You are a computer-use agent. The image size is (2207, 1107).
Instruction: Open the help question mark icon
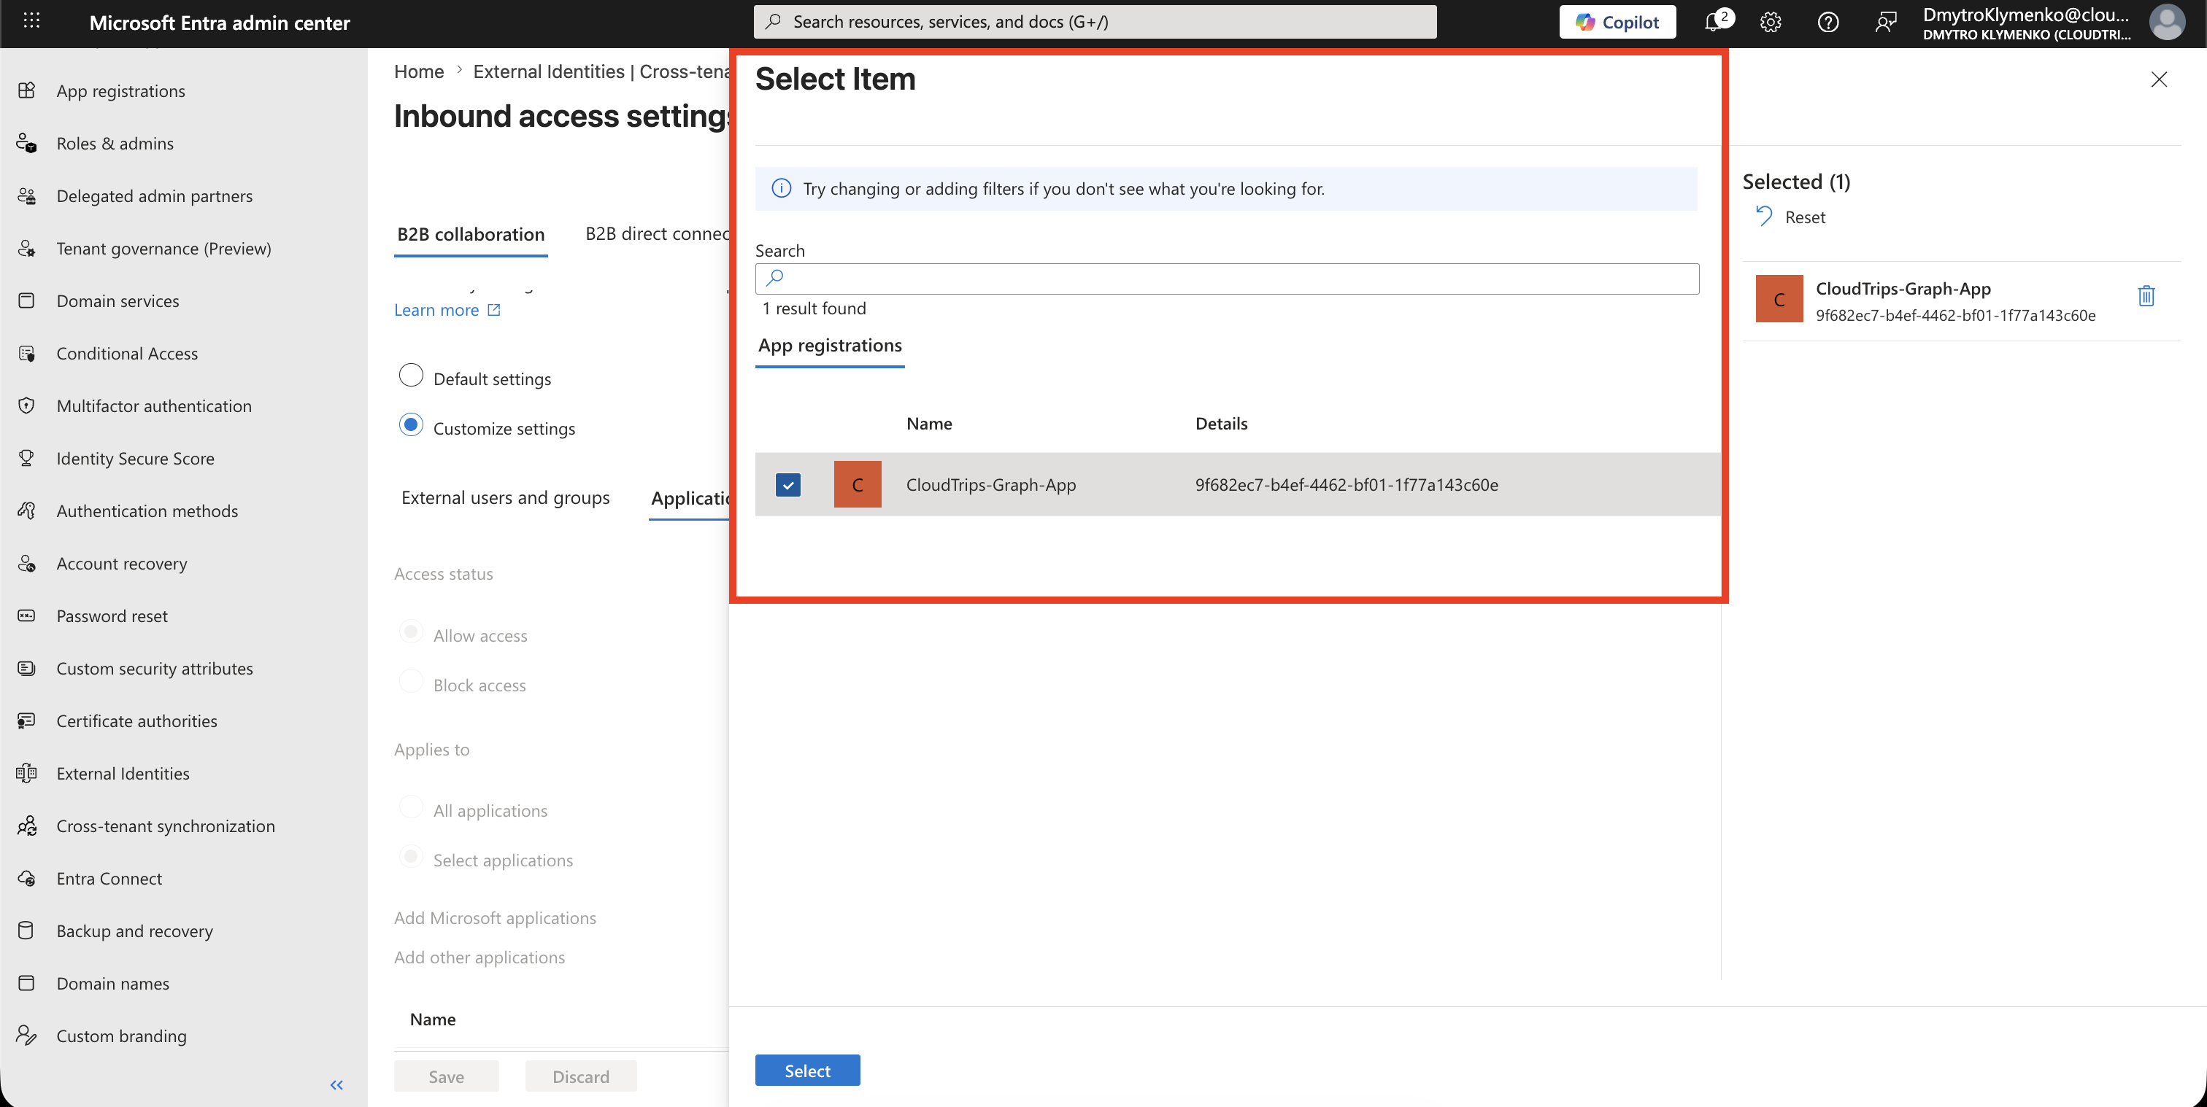(1827, 23)
